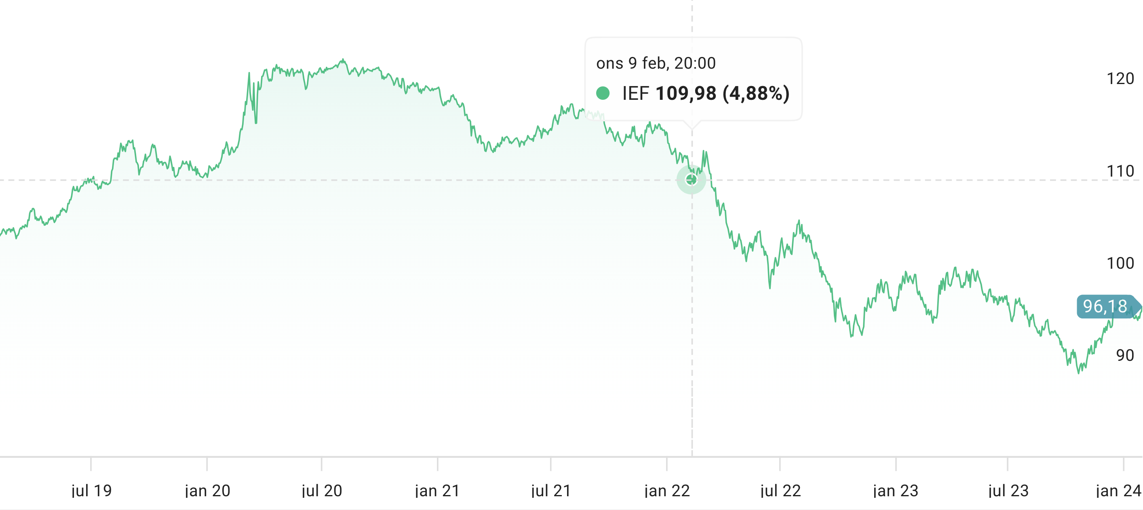
Task: Select the 'jul 22' x-axis label
Action: tap(780, 491)
